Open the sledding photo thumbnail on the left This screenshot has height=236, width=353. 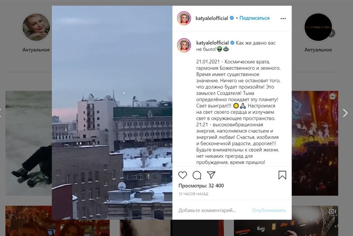coord(29,143)
